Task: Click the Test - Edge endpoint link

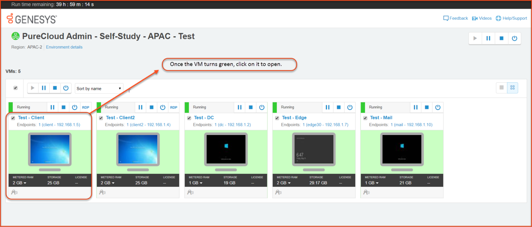Action: [325, 125]
